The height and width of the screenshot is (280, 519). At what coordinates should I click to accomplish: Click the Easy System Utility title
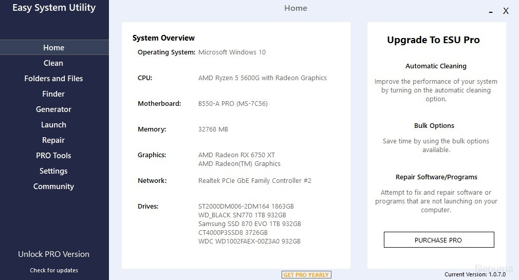54,8
